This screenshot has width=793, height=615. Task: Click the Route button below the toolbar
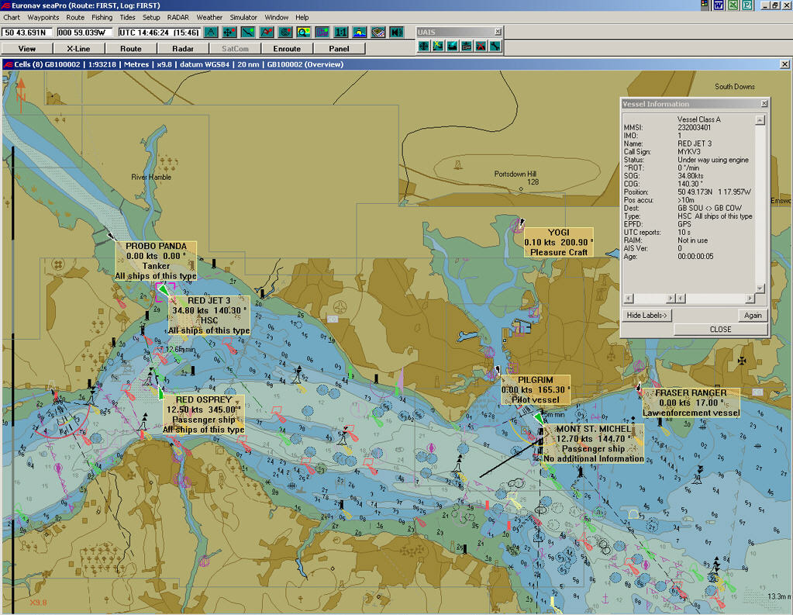pyautogui.click(x=131, y=49)
